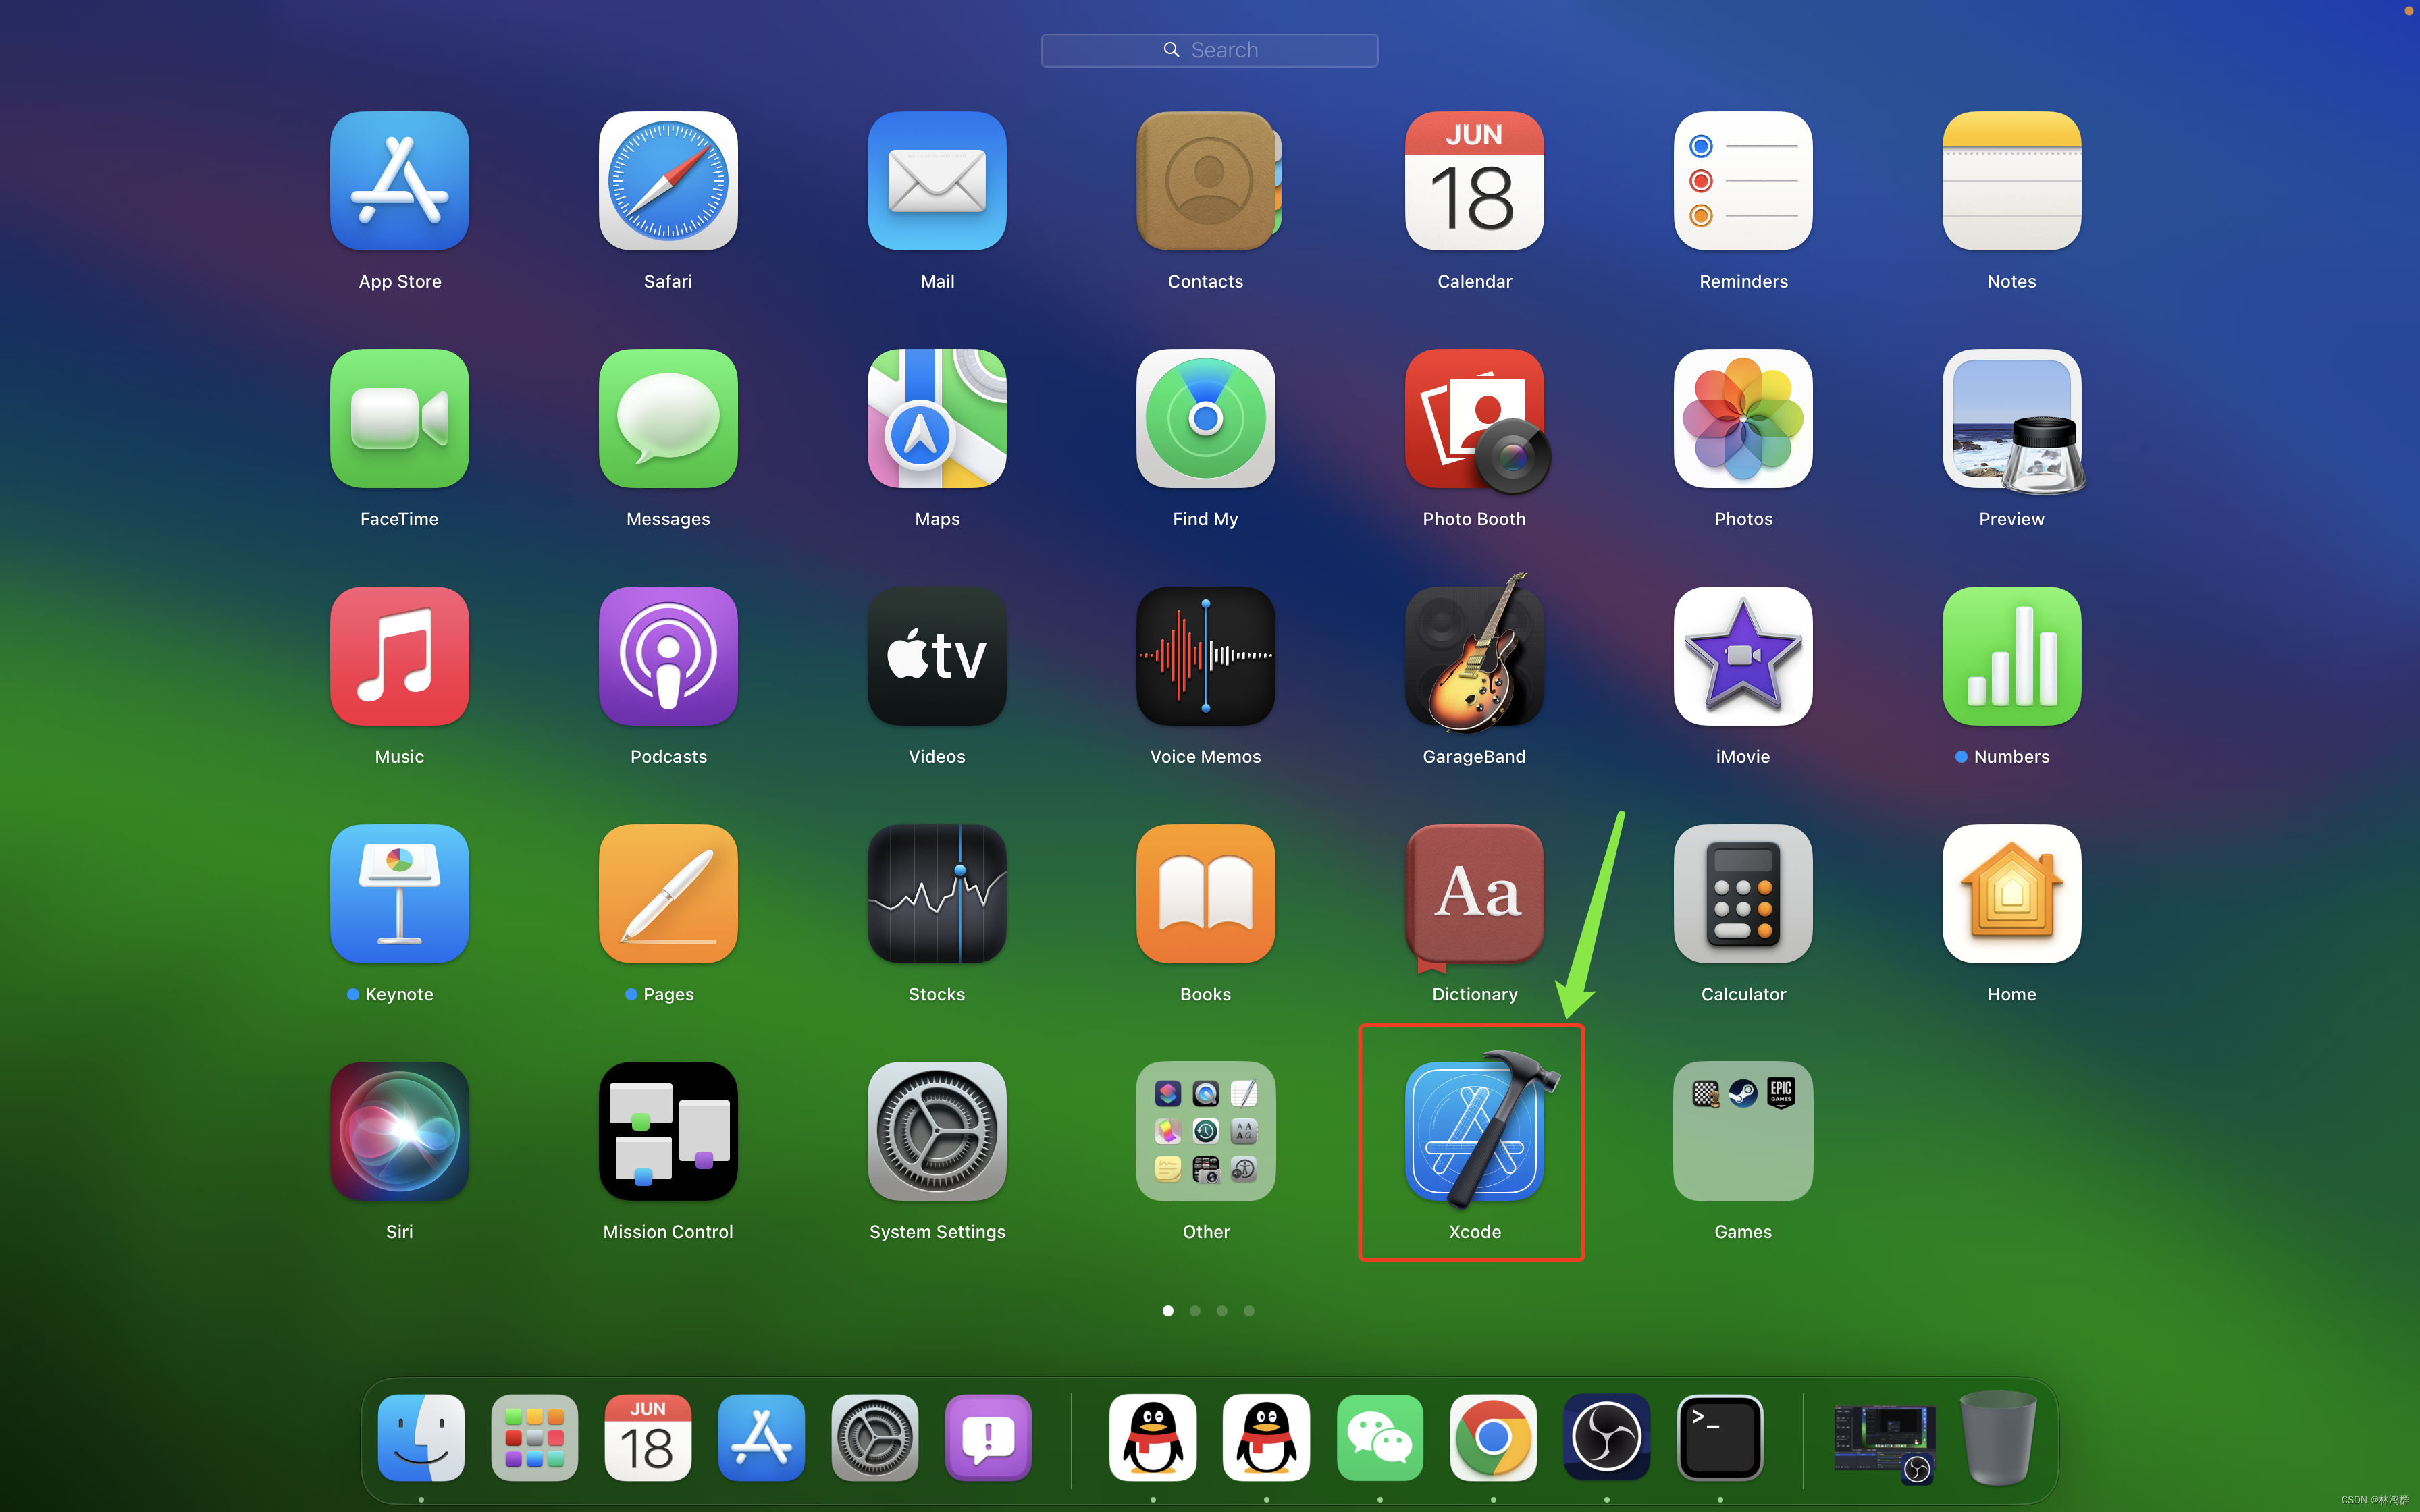Open the Notes app
Image resolution: width=2420 pixels, height=1512 pixels.
coord(2011,181)
